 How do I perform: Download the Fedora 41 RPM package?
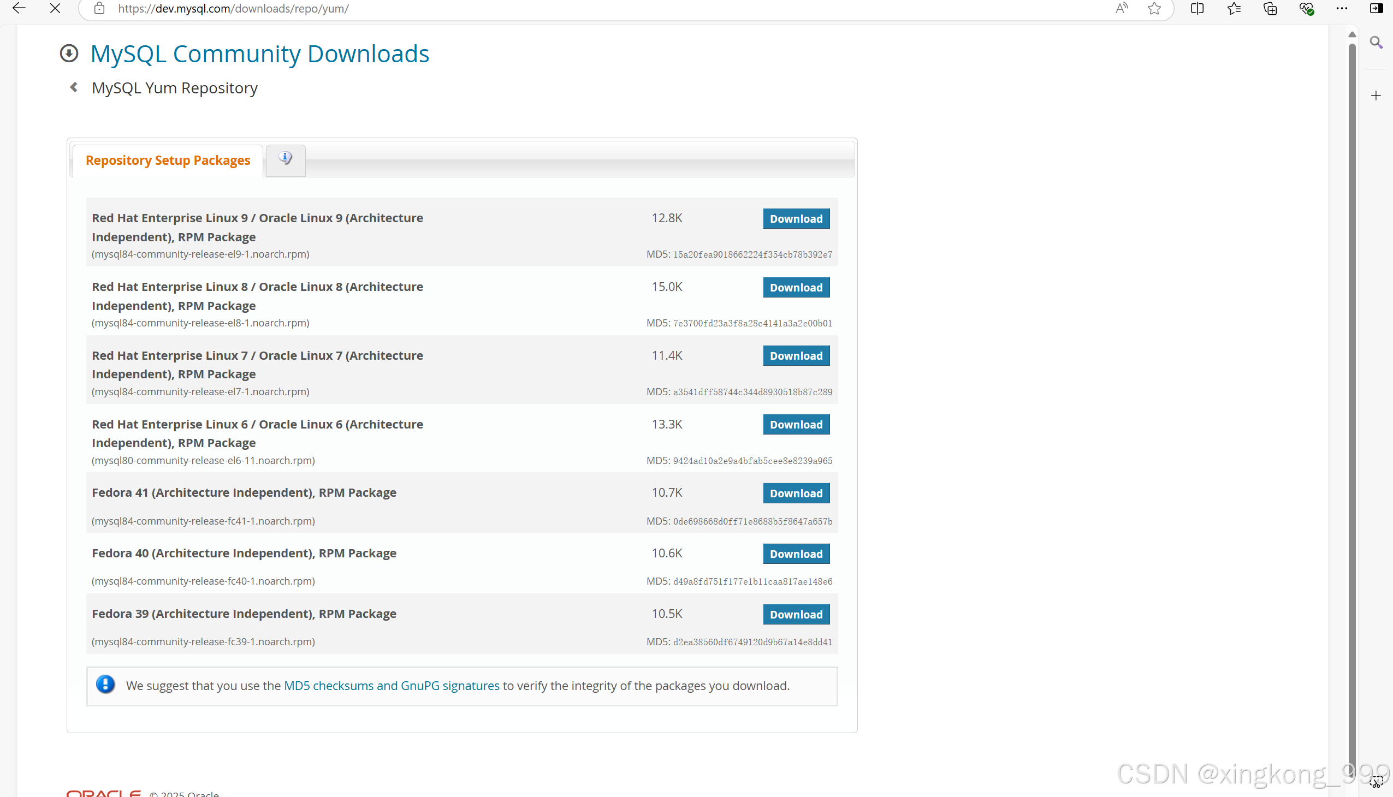pyautogui.click(x=796, y=492)
